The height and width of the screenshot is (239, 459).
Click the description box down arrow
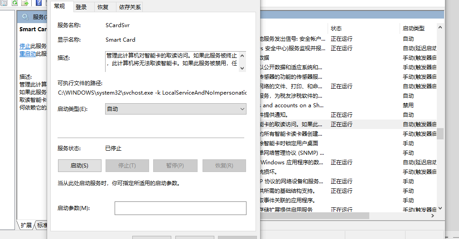click(242, 68)
